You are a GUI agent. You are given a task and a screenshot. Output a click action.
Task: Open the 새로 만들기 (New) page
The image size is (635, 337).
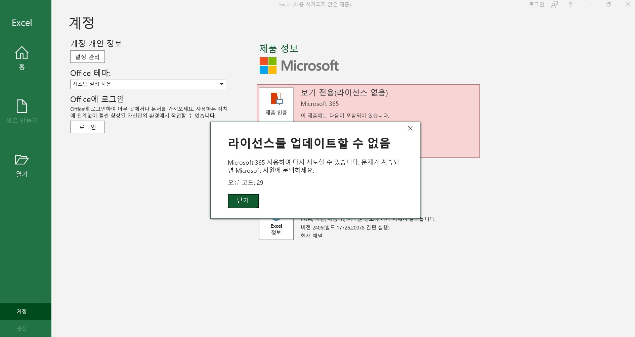(x=22, y=112)
